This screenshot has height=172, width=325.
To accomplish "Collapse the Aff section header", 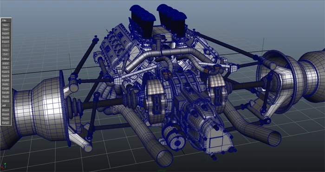I will coord(6,106).
